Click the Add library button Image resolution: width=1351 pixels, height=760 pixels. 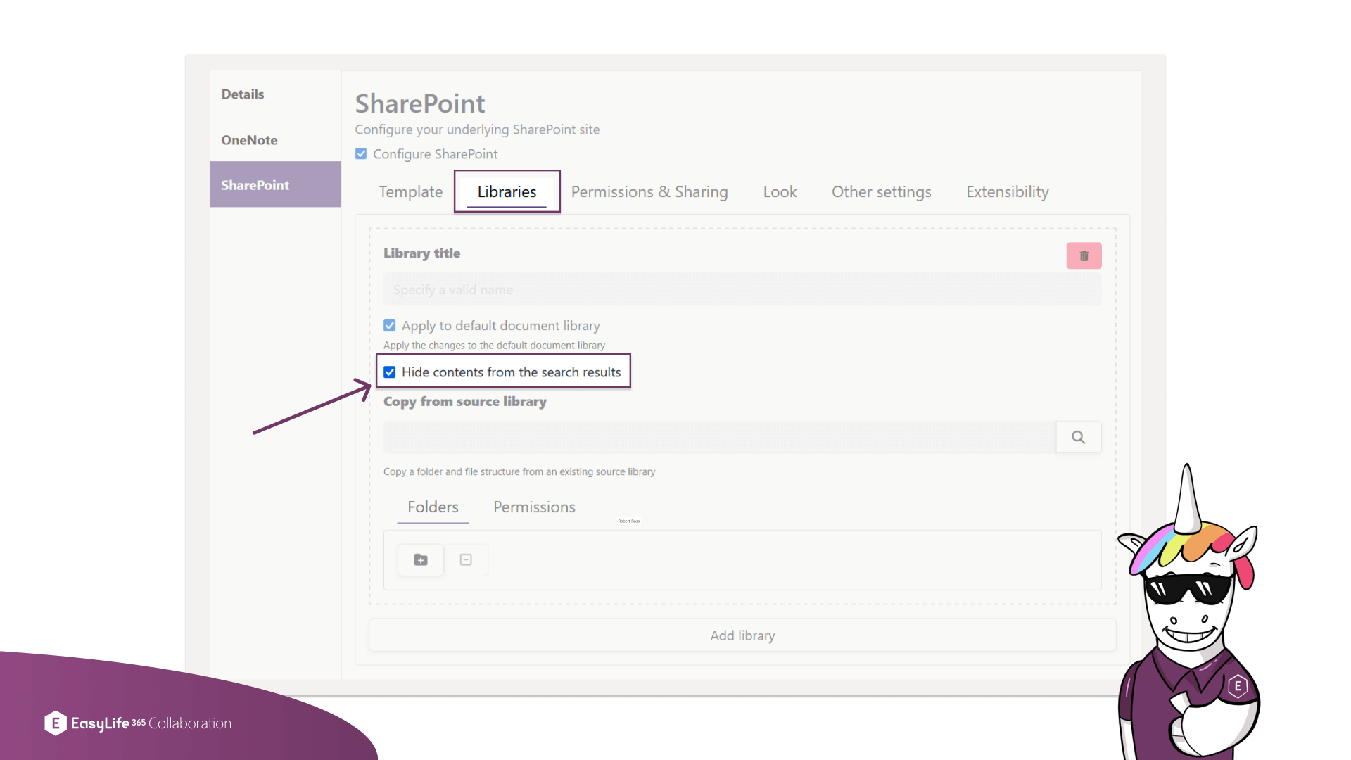[742, 635]
